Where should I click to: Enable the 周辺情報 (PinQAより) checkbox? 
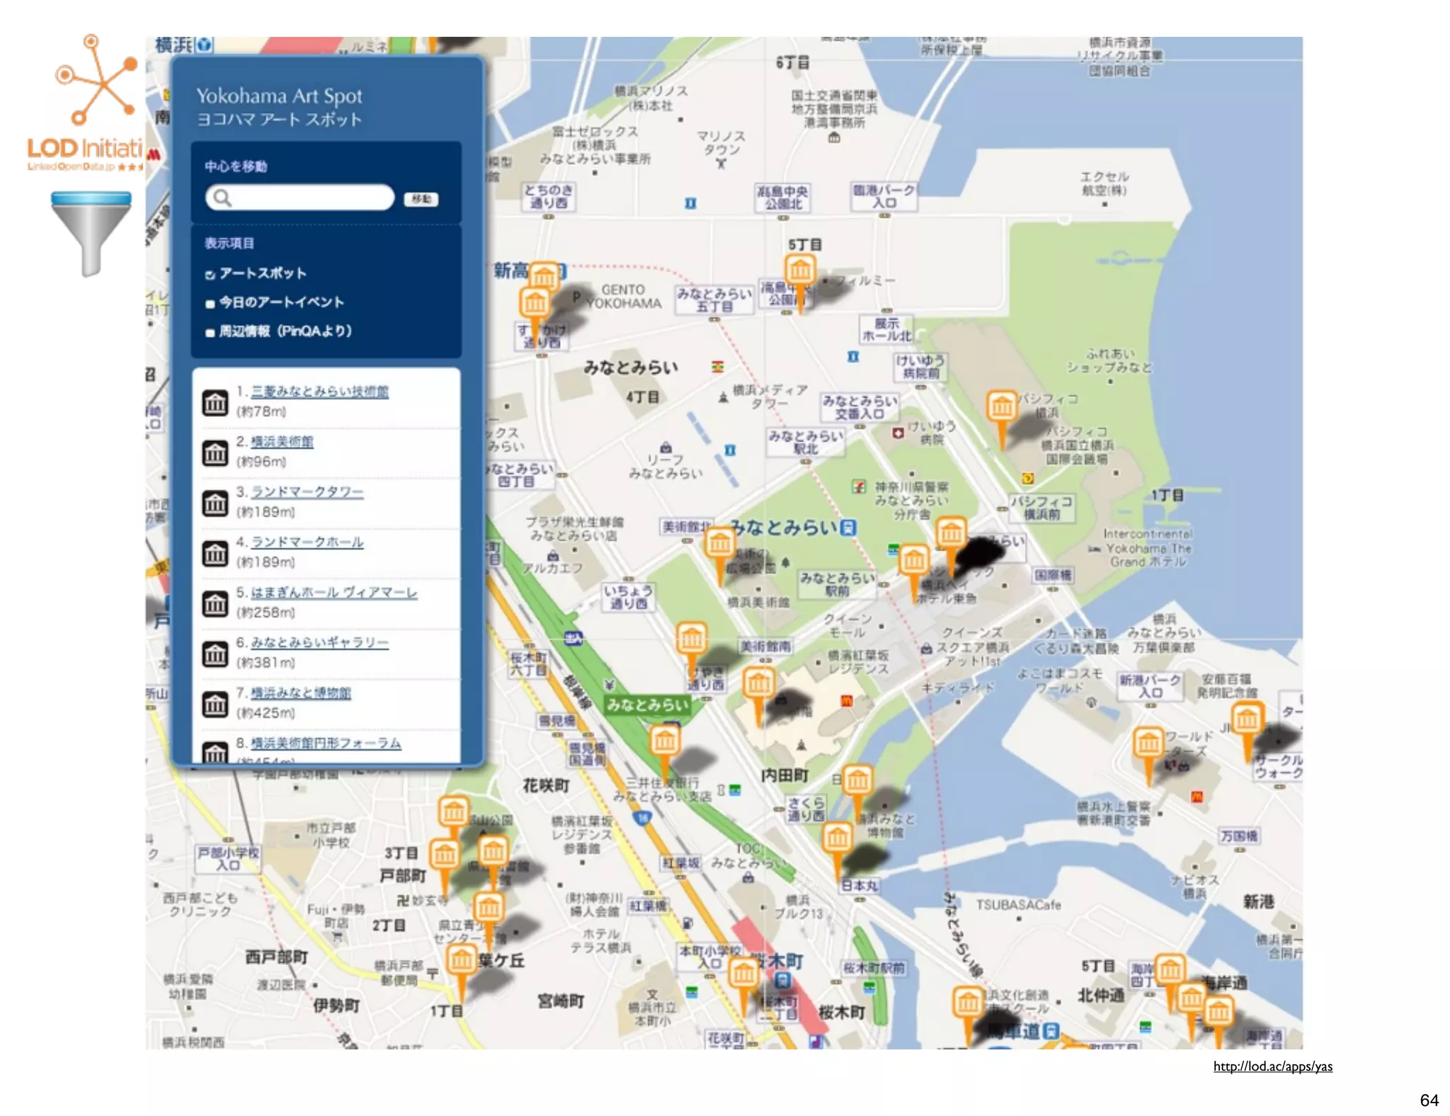210,333
